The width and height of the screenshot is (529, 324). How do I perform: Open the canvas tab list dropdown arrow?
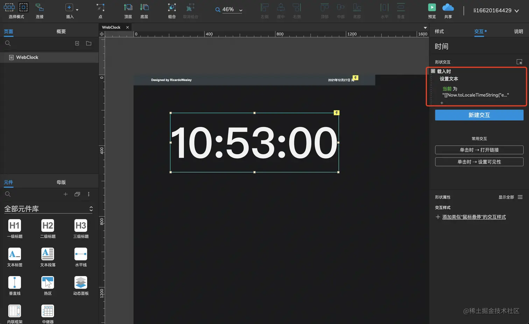[425, 28]
